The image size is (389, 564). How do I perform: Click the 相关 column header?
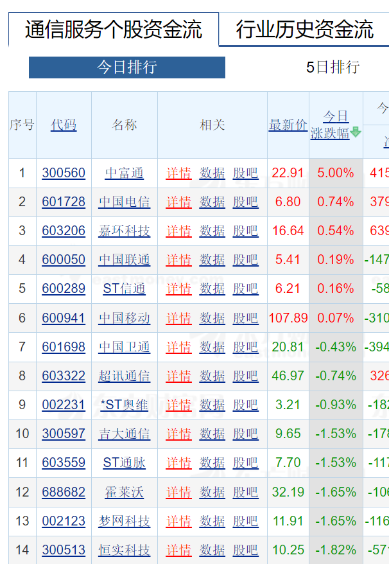(x=212, y=125)
